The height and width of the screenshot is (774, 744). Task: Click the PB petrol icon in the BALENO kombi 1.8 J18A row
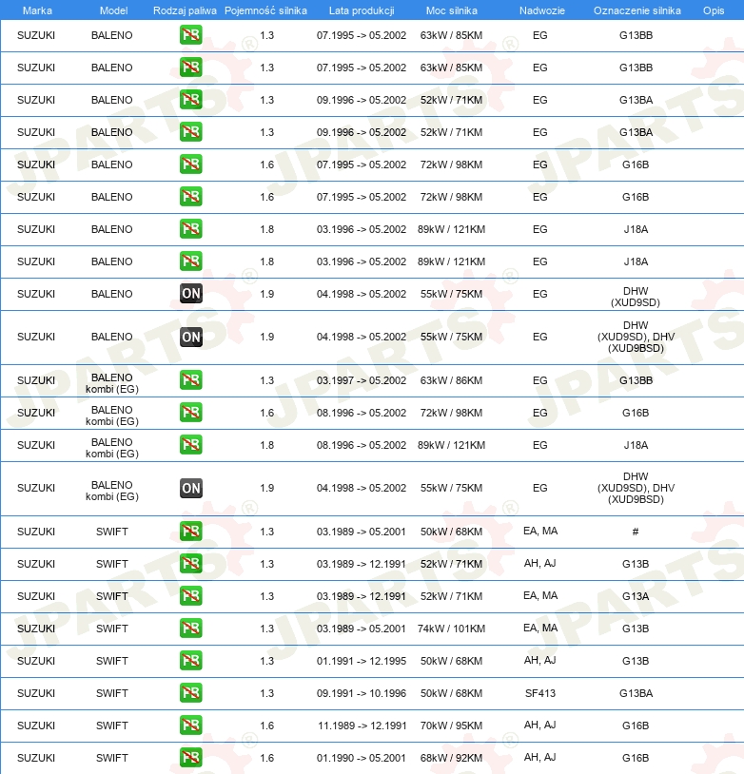click(x=190, y=445)
